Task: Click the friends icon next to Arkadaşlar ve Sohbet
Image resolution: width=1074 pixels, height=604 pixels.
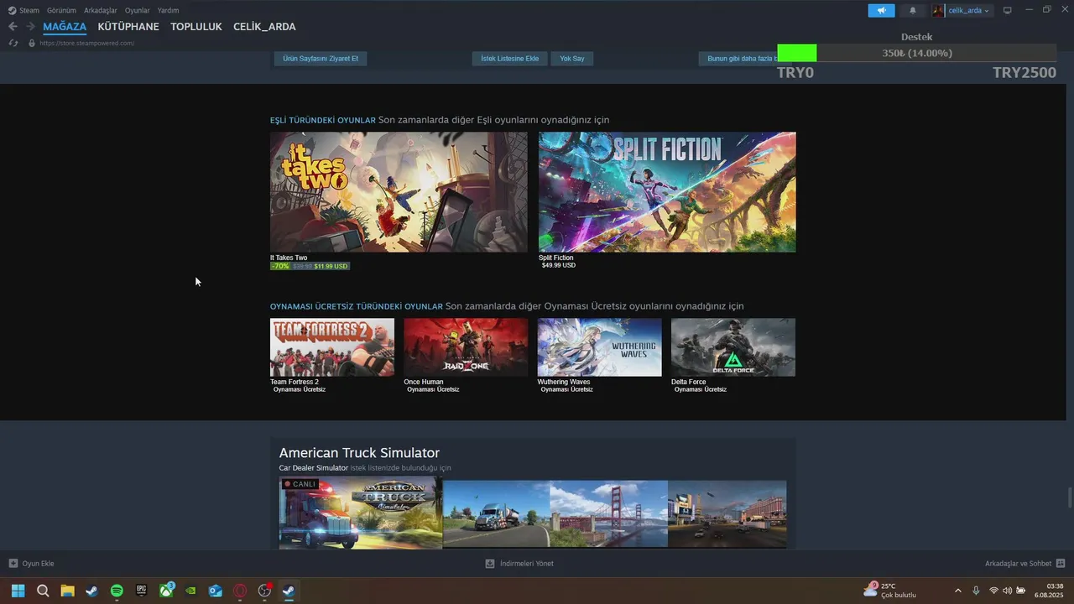Action: [x=1061, y=564]
